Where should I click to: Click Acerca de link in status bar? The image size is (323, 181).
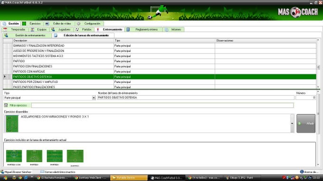(310, 172)
